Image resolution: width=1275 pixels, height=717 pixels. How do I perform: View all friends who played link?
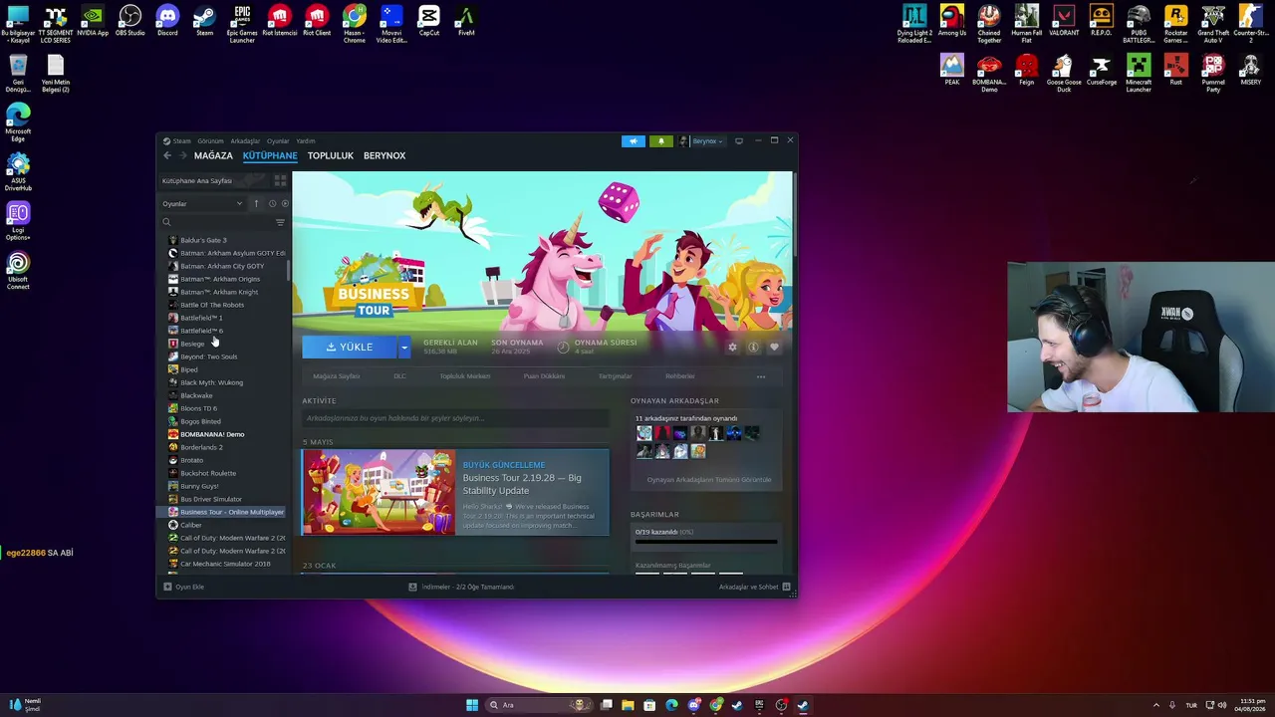coord(709,480)
